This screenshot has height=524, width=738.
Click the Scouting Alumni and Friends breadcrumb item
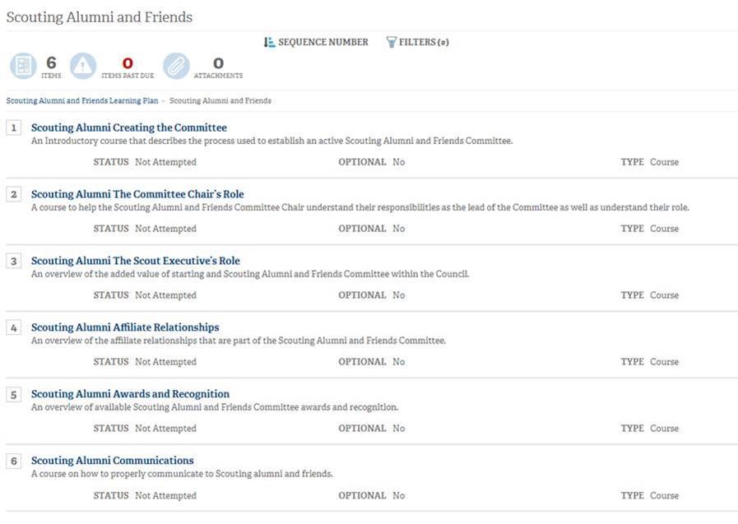click(220, 100)
